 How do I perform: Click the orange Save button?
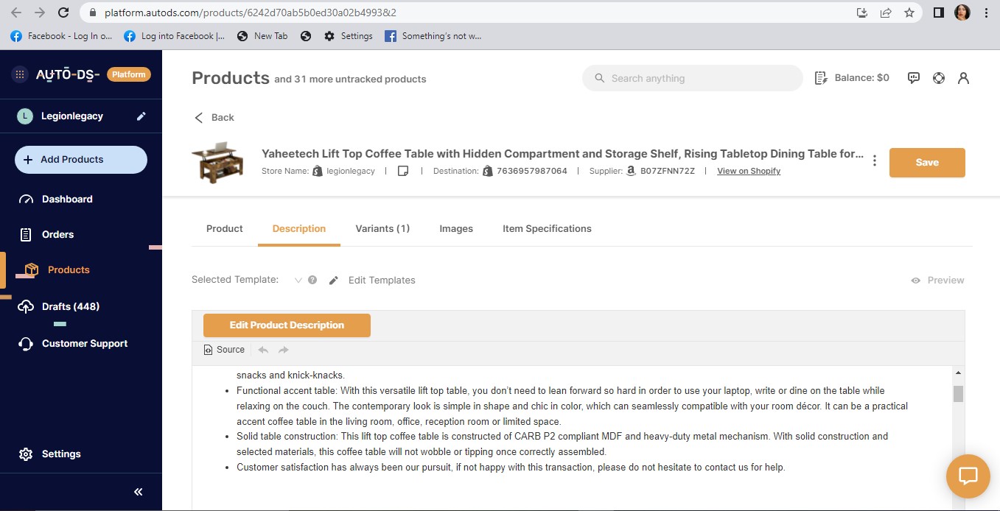[x=927, y=163]
